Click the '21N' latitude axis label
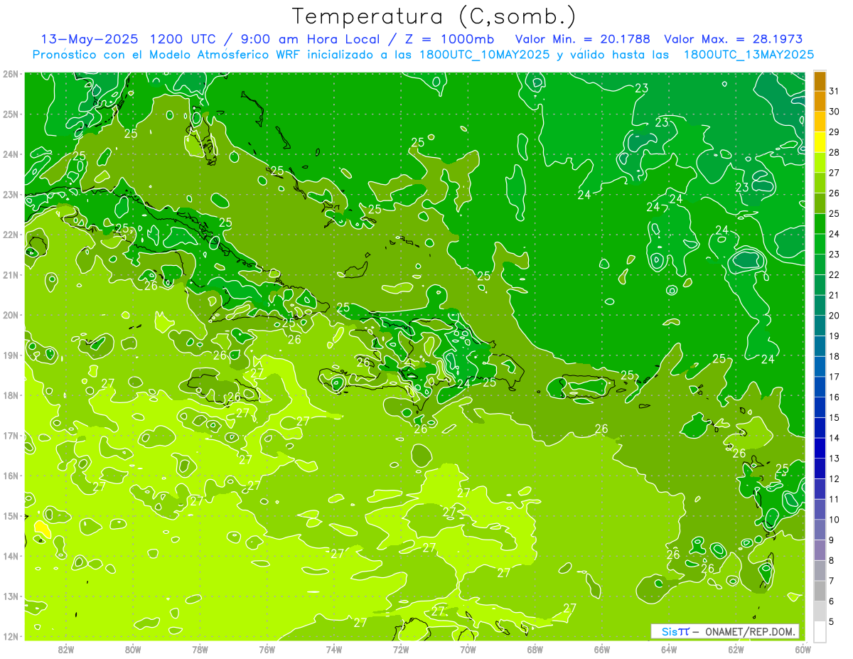Screen dimensions: 853x659 (11, 274)
